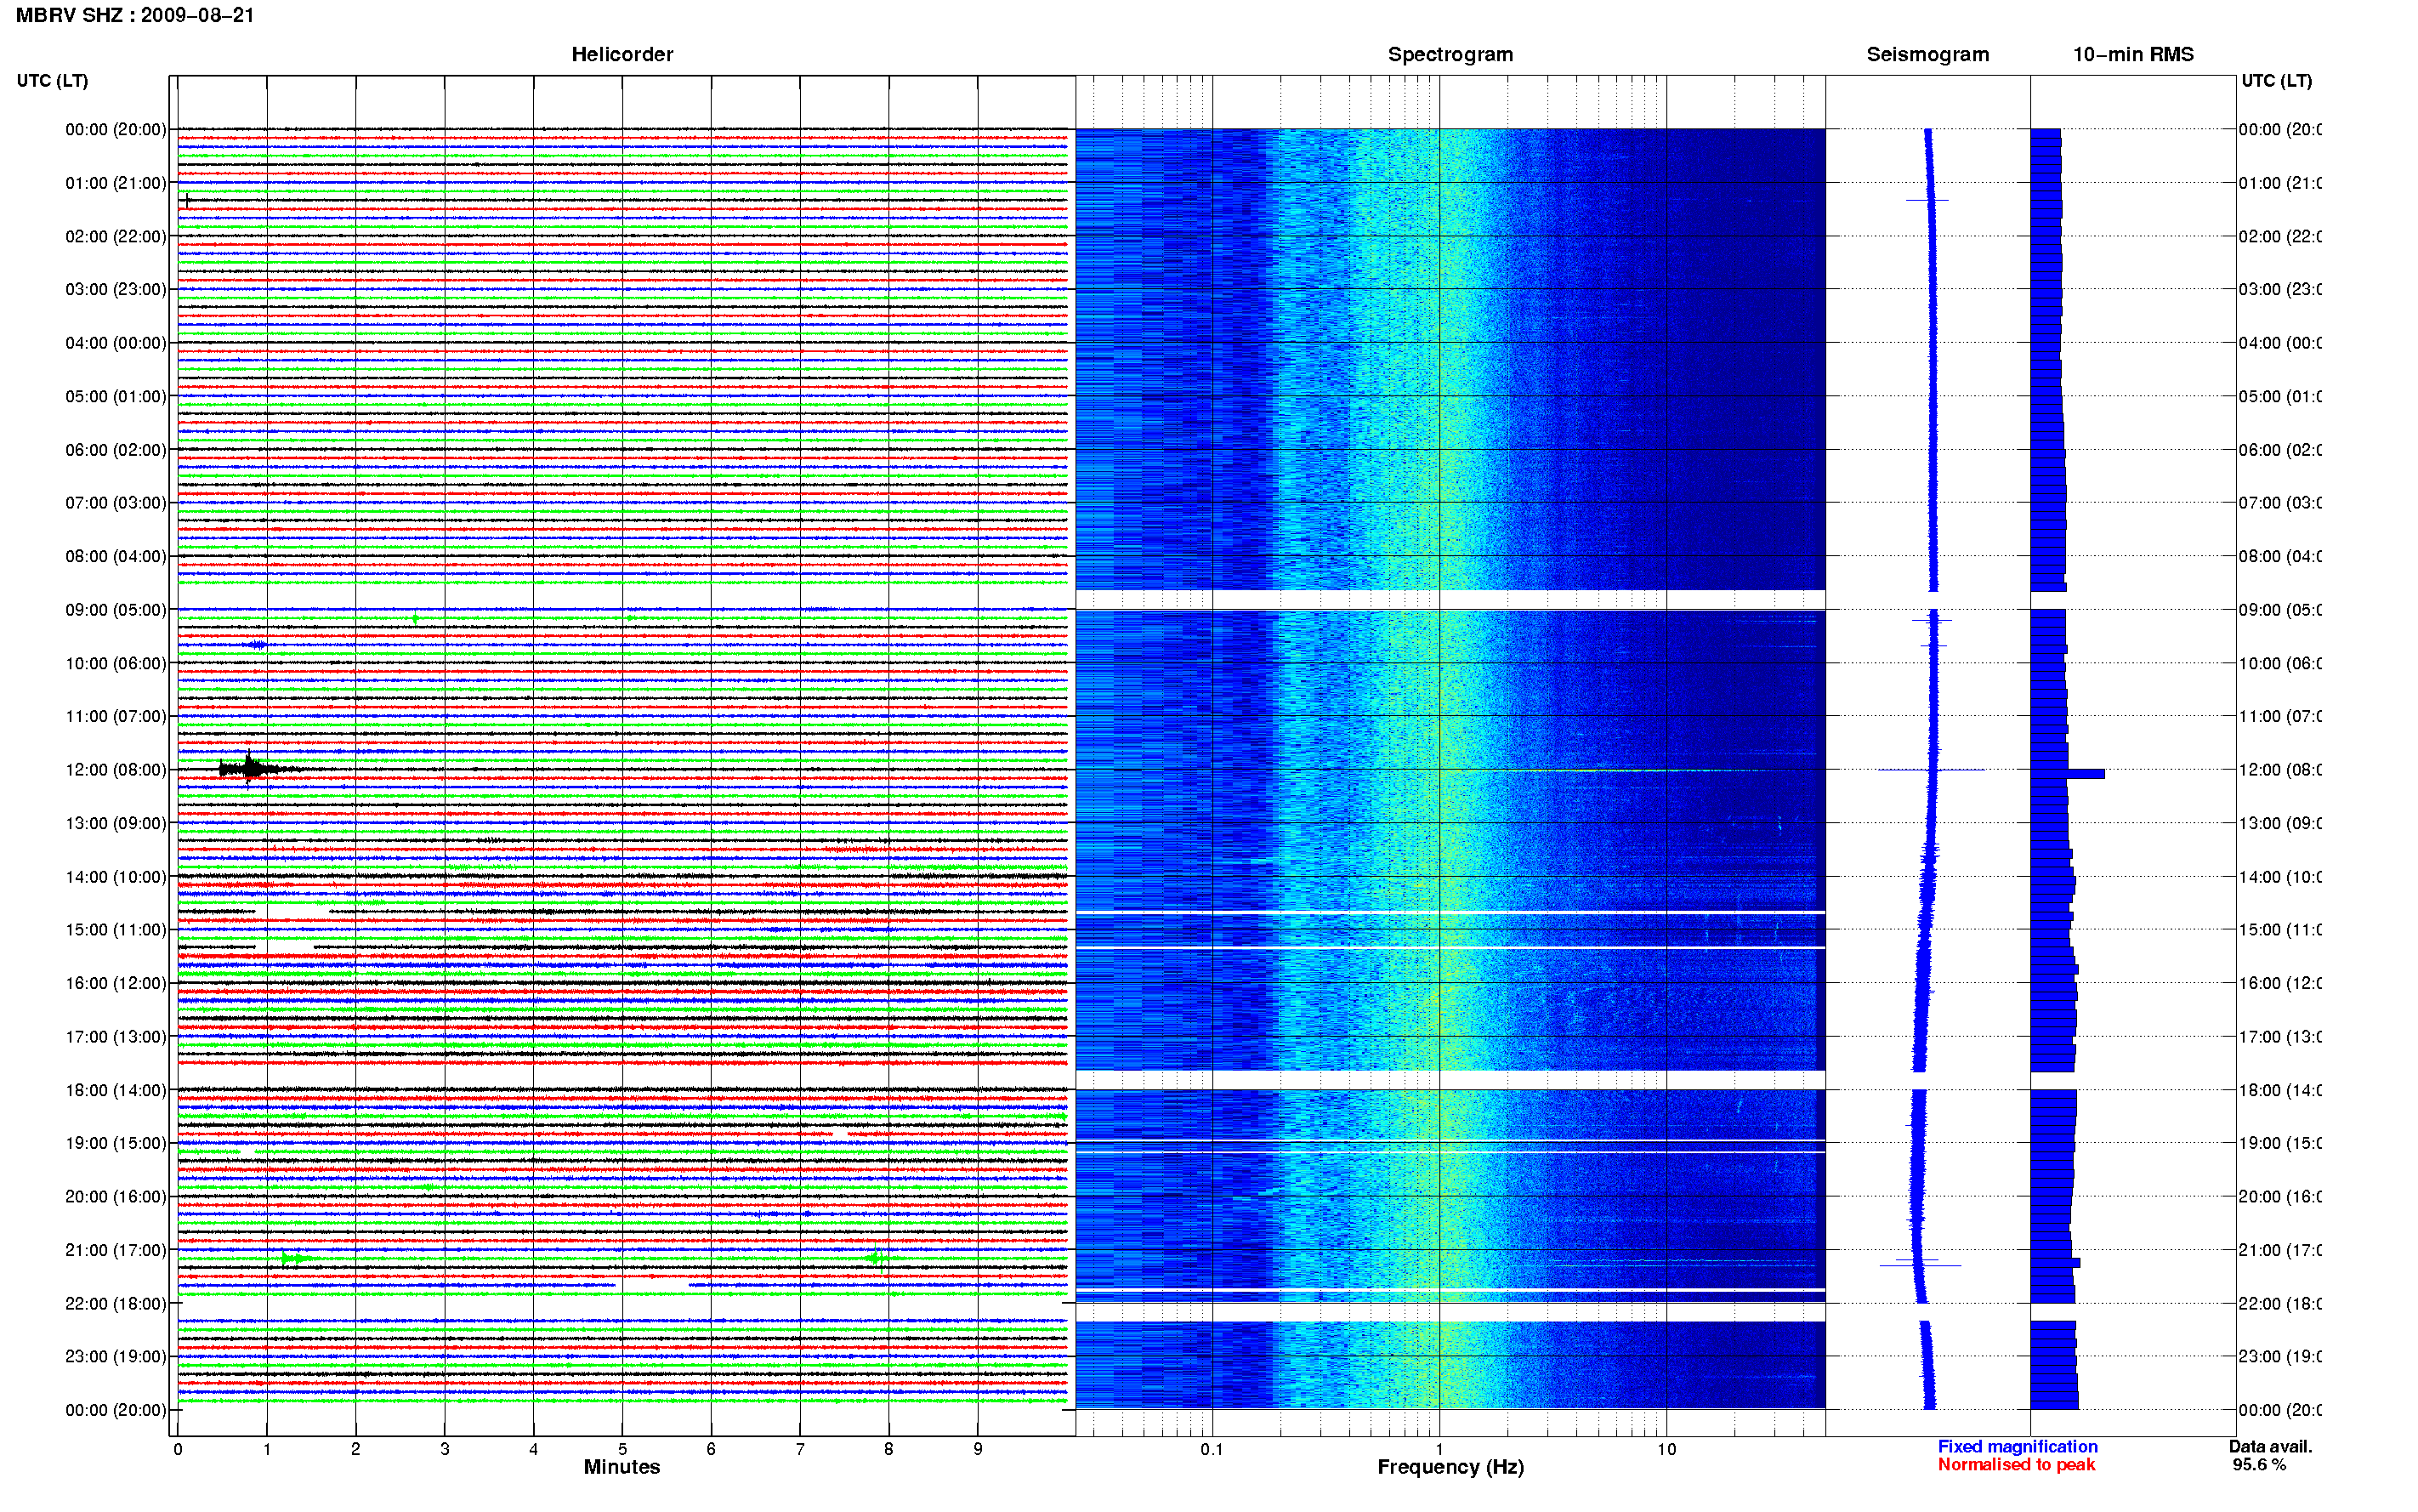
Task: Click the right '12:00 (08:' time label
Action: click(x=2280, y=770)
